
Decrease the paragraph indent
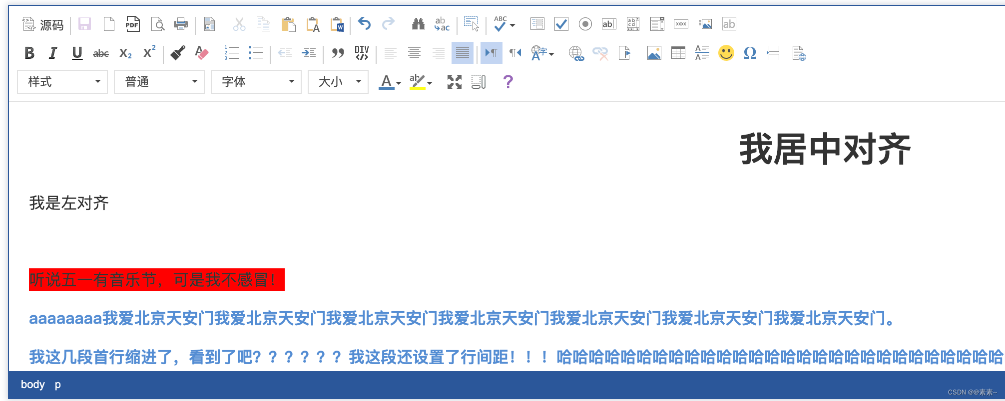click(285, 53)
